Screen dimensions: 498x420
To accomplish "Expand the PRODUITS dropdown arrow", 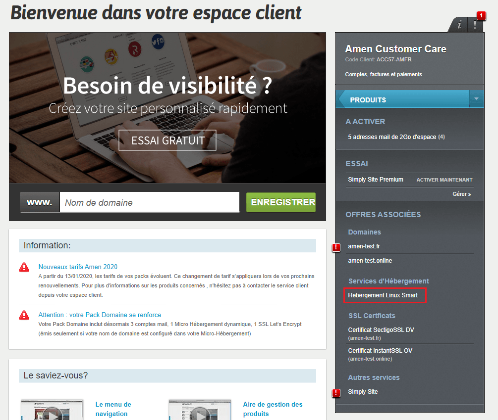I will coord(476,99).
